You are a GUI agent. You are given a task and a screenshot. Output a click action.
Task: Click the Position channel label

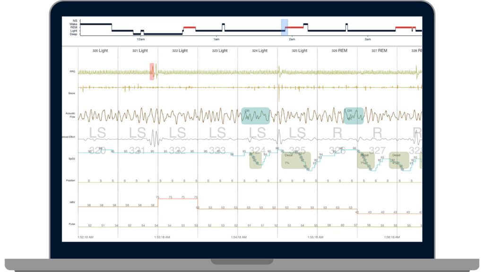click(70, 180)
